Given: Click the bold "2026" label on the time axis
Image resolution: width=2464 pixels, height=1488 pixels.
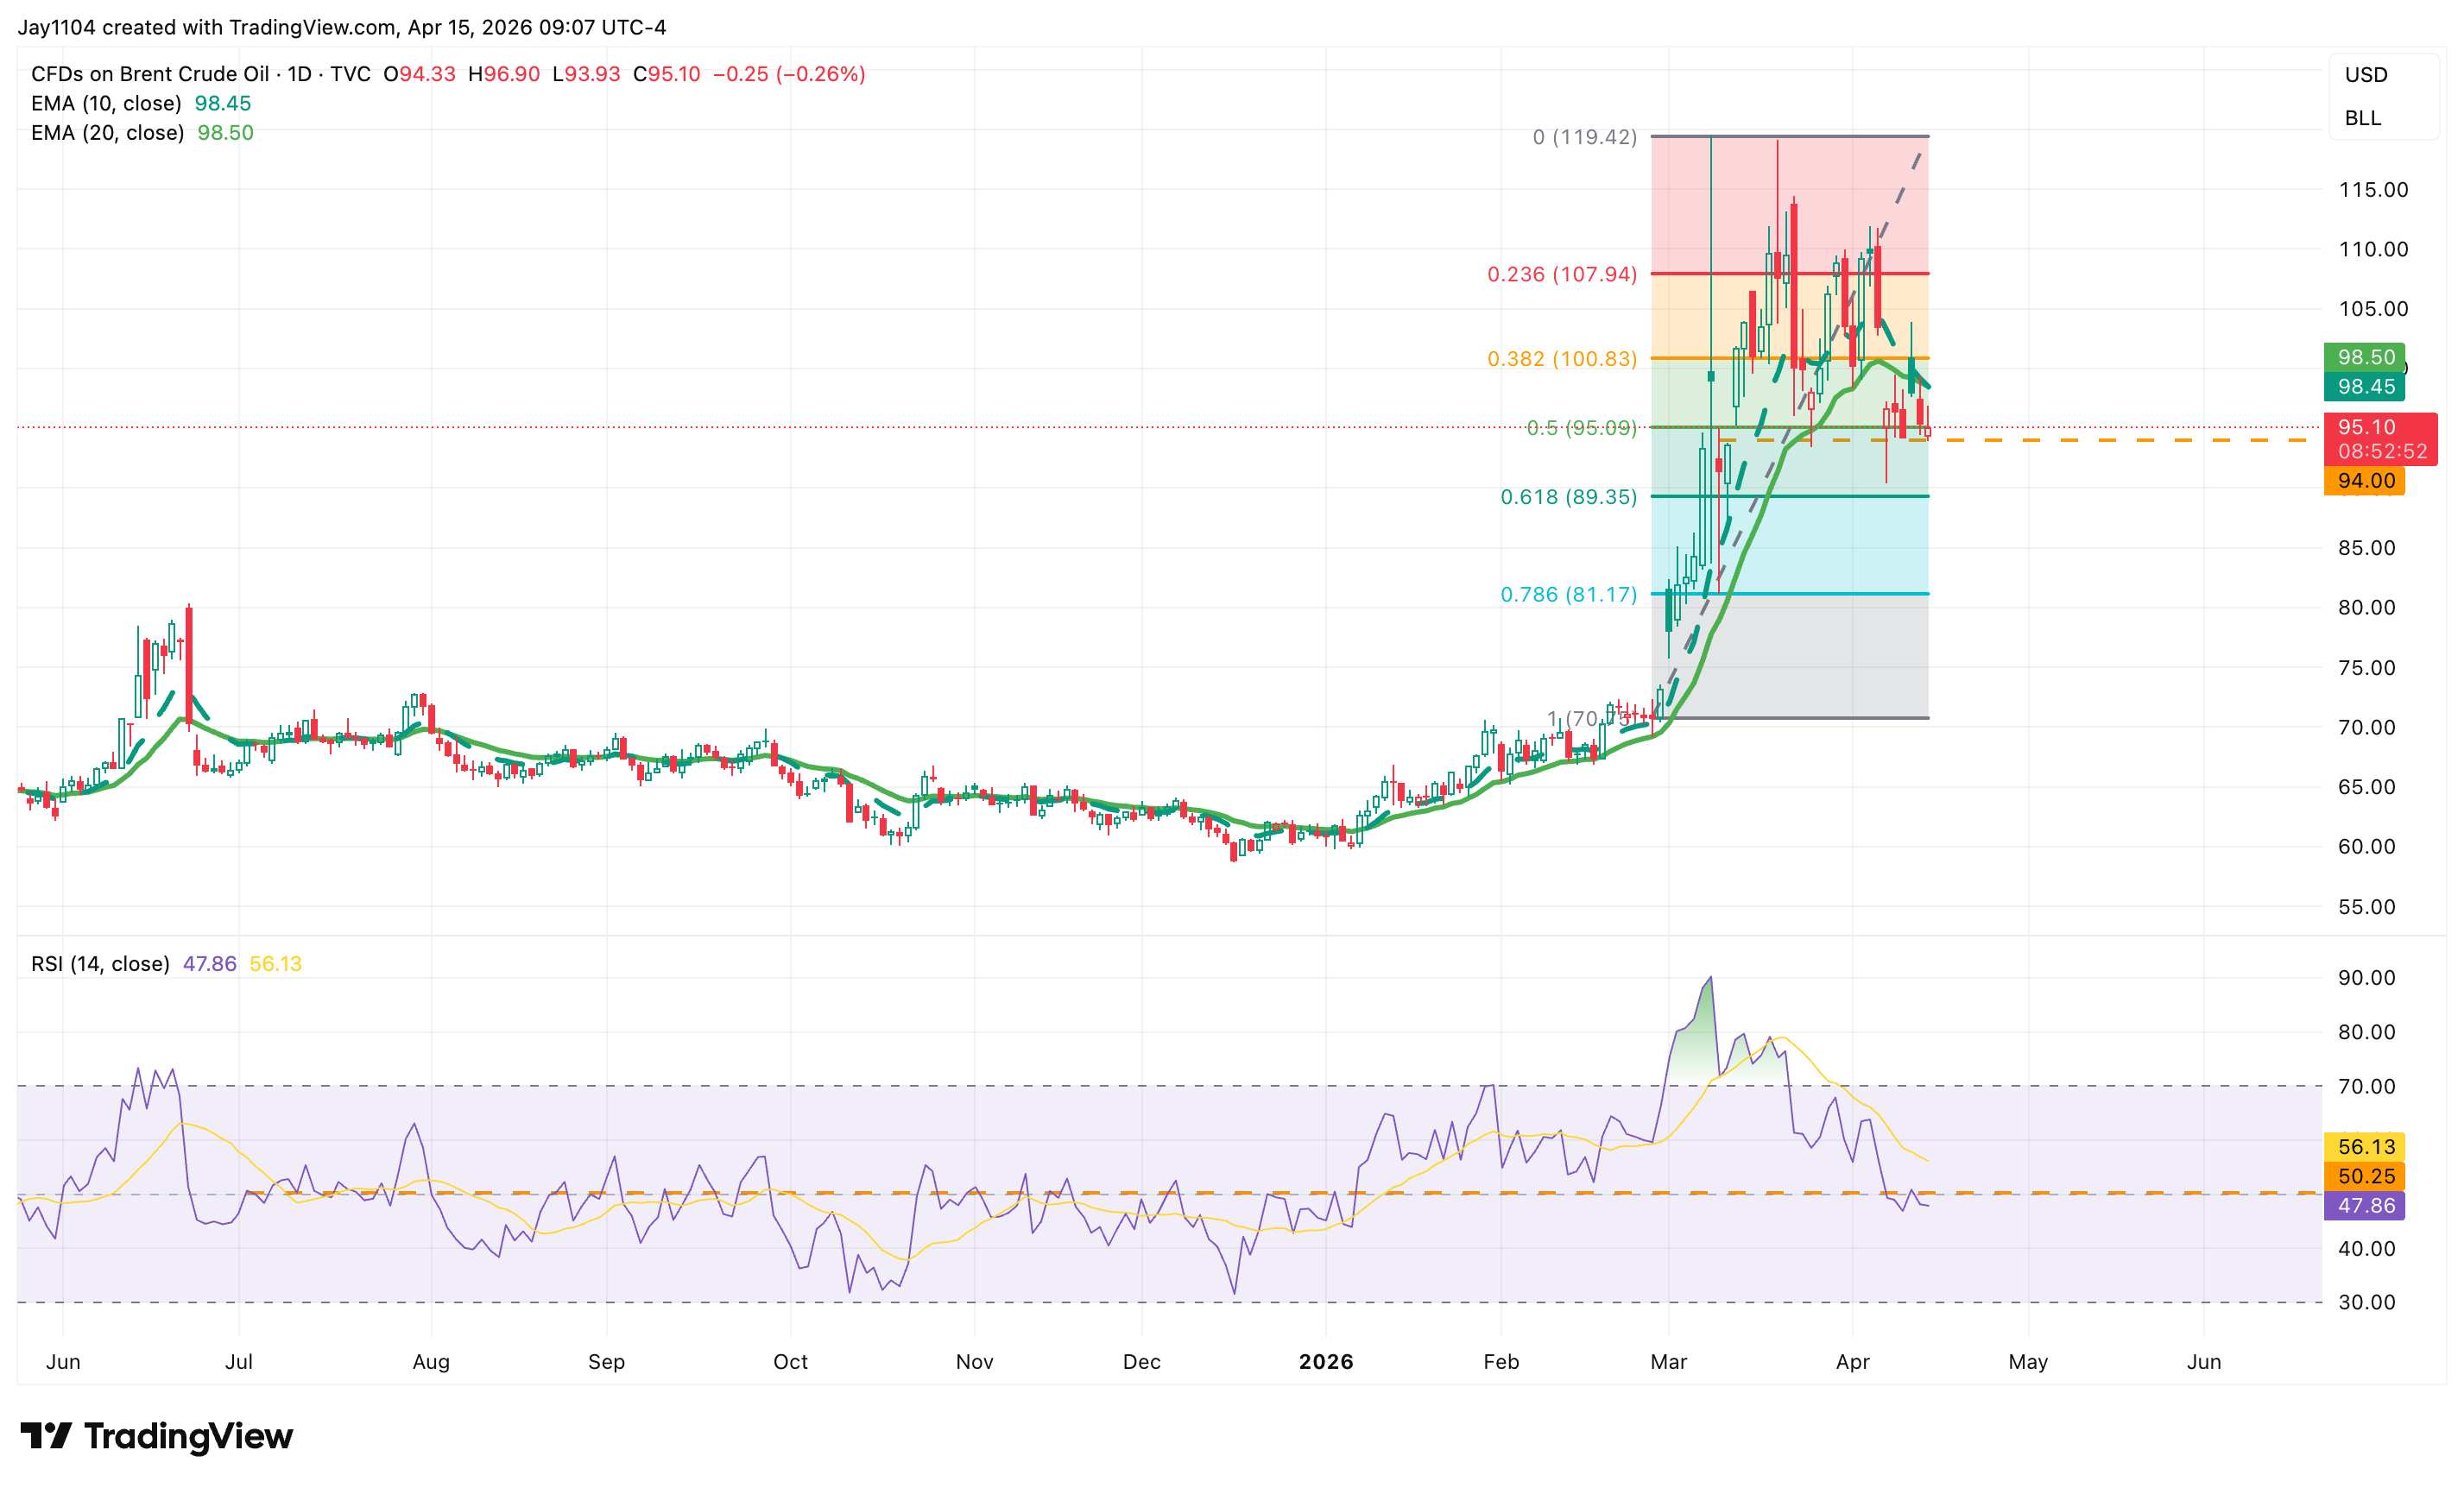Looking at the screenshot, I should click(1328, 1361).
